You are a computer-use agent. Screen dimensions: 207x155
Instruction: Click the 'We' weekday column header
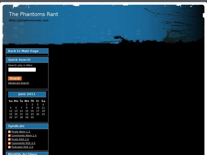coord(27,101)
